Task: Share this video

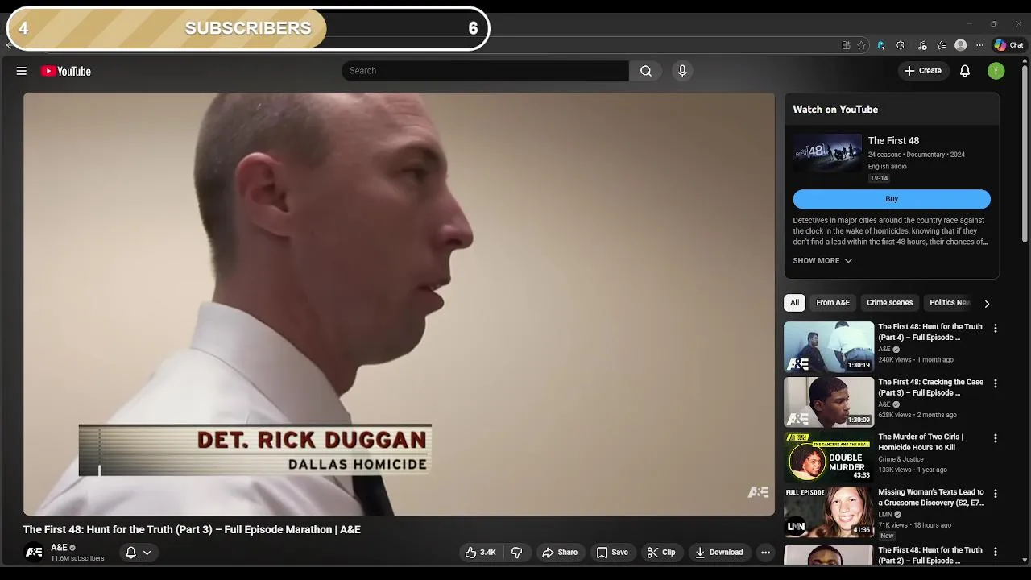Action: [x=559, y=553]
